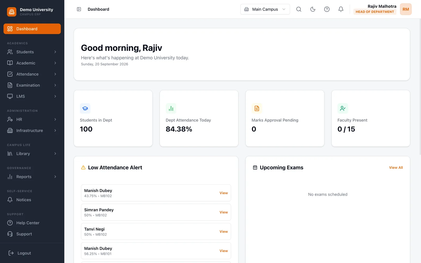The image size is (421, 263).
Task: Click the Demo University logo icon
Action: [x=12, y=12]
